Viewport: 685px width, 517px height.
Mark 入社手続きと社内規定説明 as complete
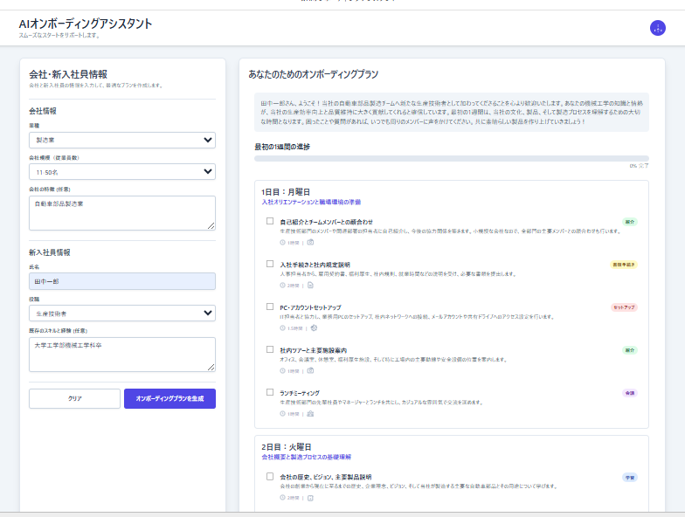(270, 263)
